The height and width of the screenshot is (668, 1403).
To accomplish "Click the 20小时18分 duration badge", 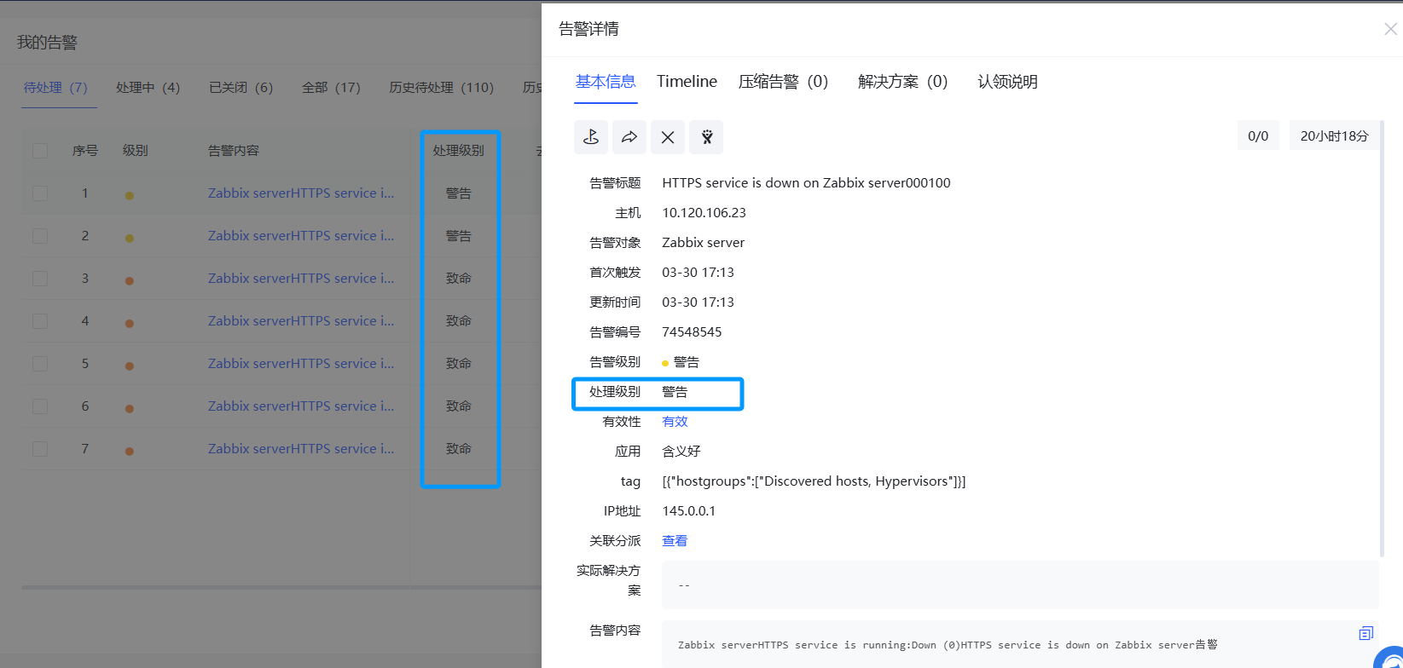I will point(1334,136).
